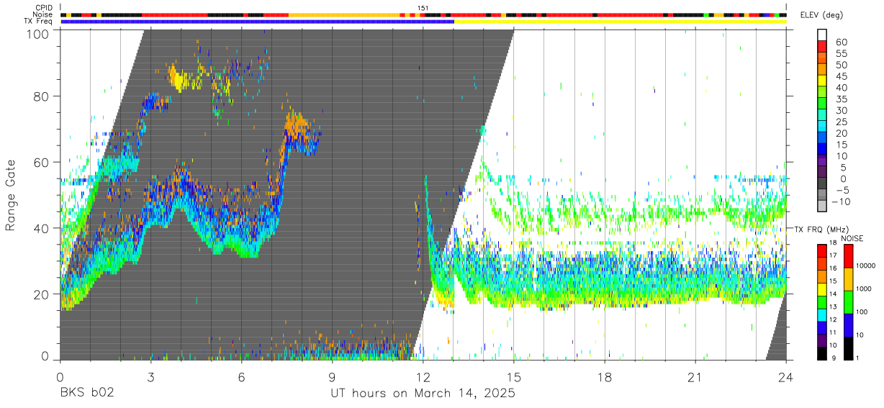Click the '50' label on ELEV legend
Screen dimensions: 884x408
point(841,65)
